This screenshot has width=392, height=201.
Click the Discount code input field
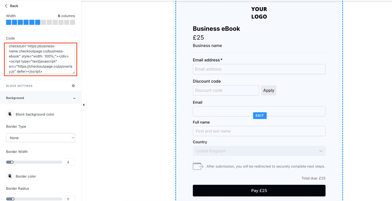point(226,90)
